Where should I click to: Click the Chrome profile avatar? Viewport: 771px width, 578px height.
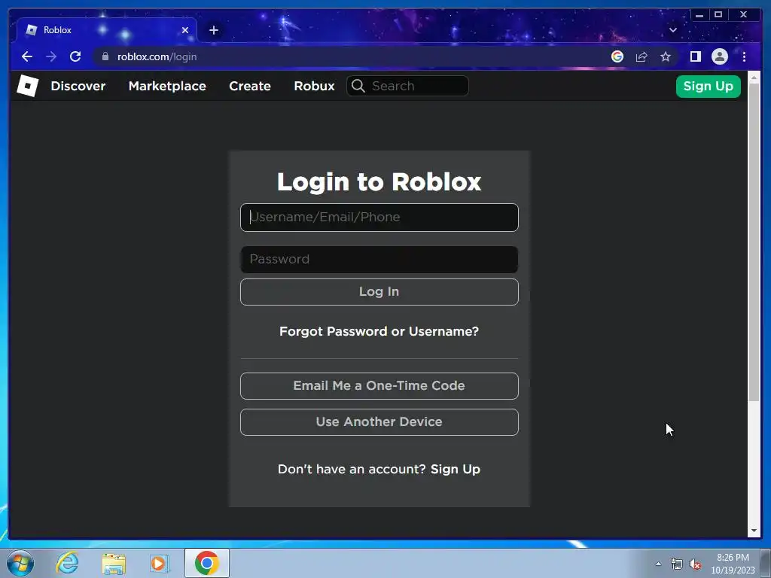click(x=719, y=56)
